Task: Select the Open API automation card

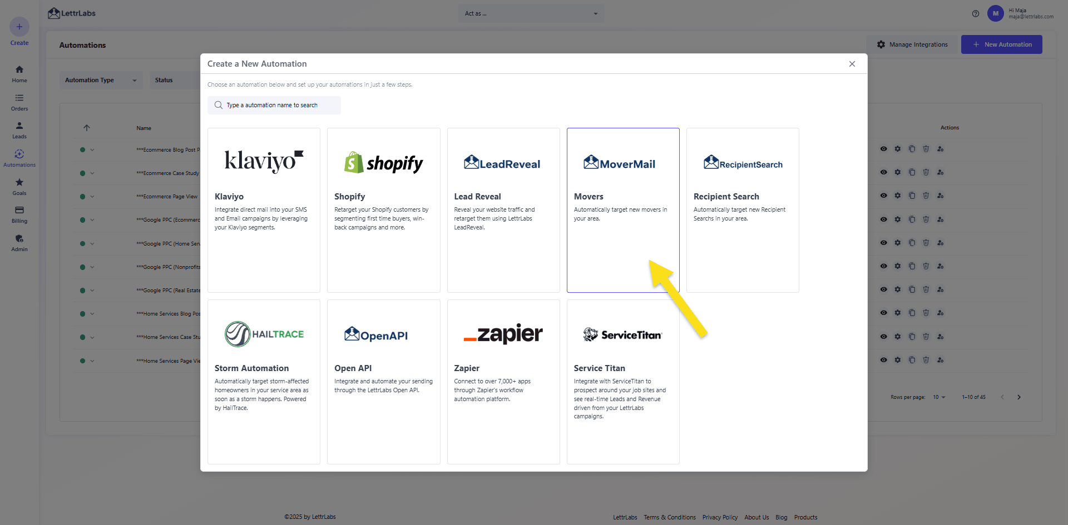Action: 384,382
